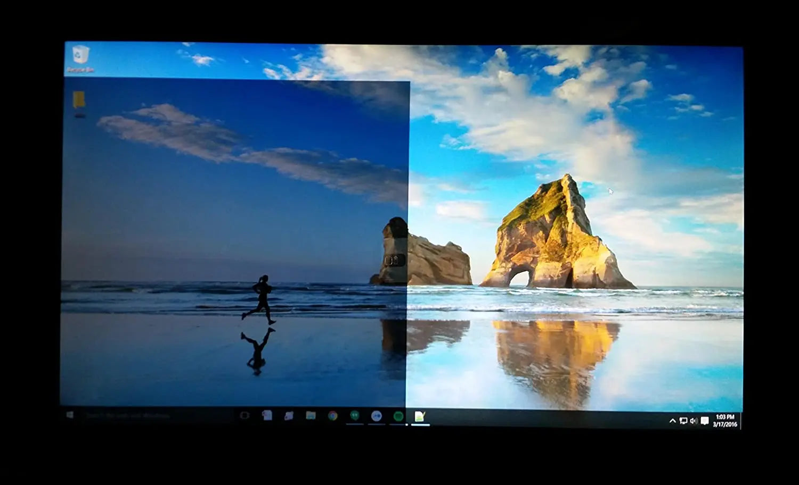This screenshot has height=485, width=799.
Task: Click the small dark widget over the rock
Action: coord(394,261)
